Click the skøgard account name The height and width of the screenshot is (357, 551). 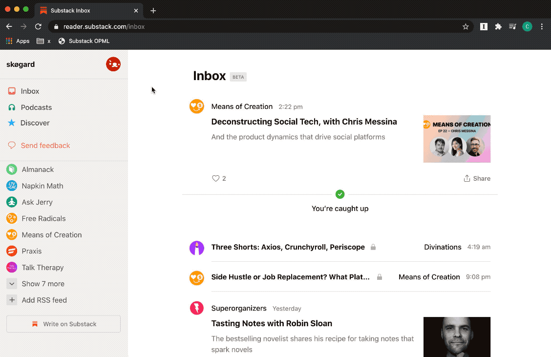click(x=21, y=64)
